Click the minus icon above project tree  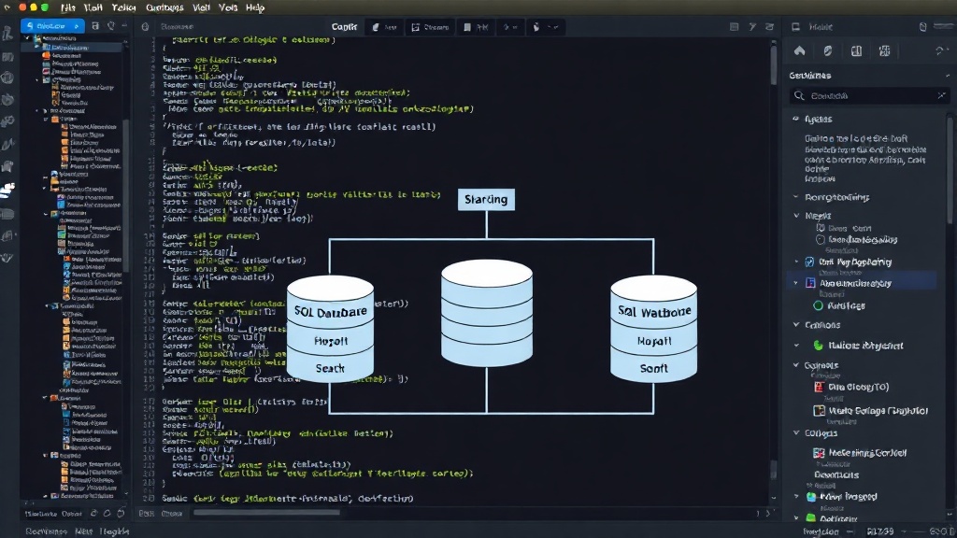tap(124, 26)
